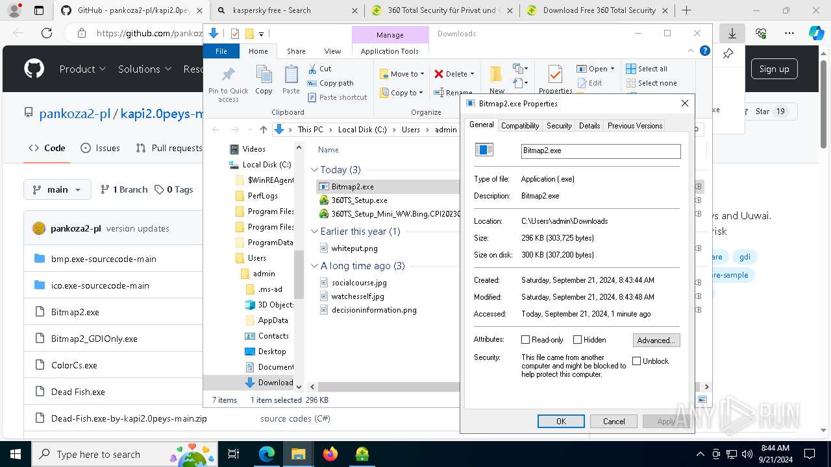The image size is (831, 467).
Task: Expand Product menu on GitHub
Action: [x=82, y=69]
